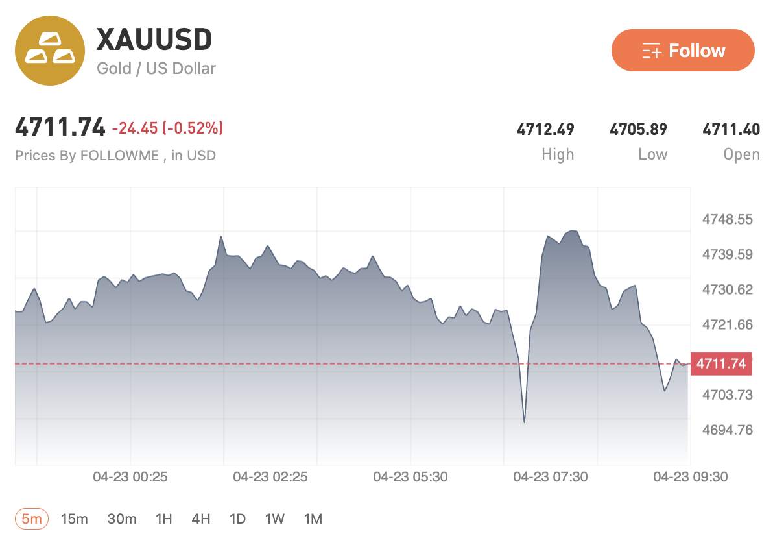Click the XAUUSD gold bars logo

point(51,49)
